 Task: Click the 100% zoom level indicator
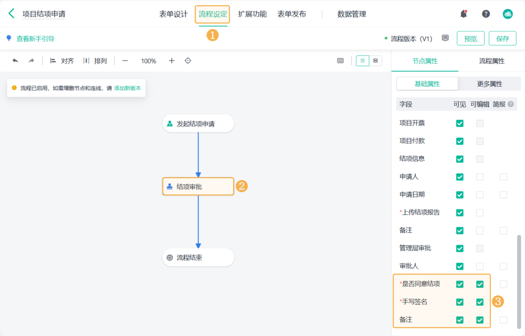tap(148, 61)
